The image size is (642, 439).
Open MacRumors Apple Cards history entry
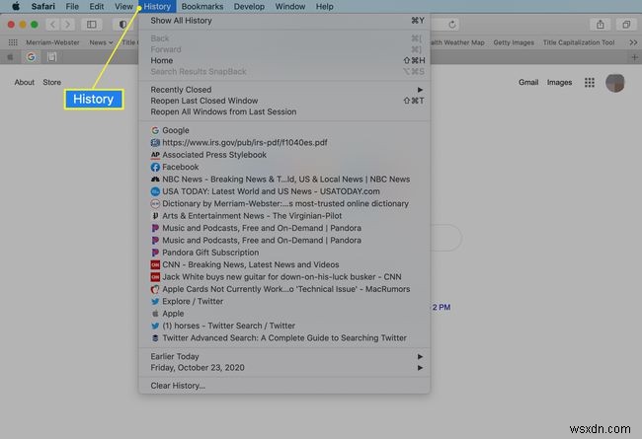284,289
